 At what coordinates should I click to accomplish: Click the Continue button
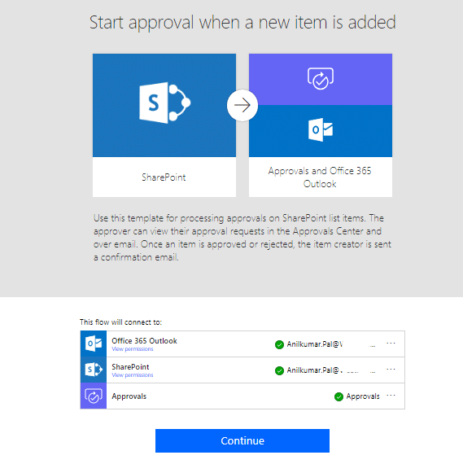point(242,440)
